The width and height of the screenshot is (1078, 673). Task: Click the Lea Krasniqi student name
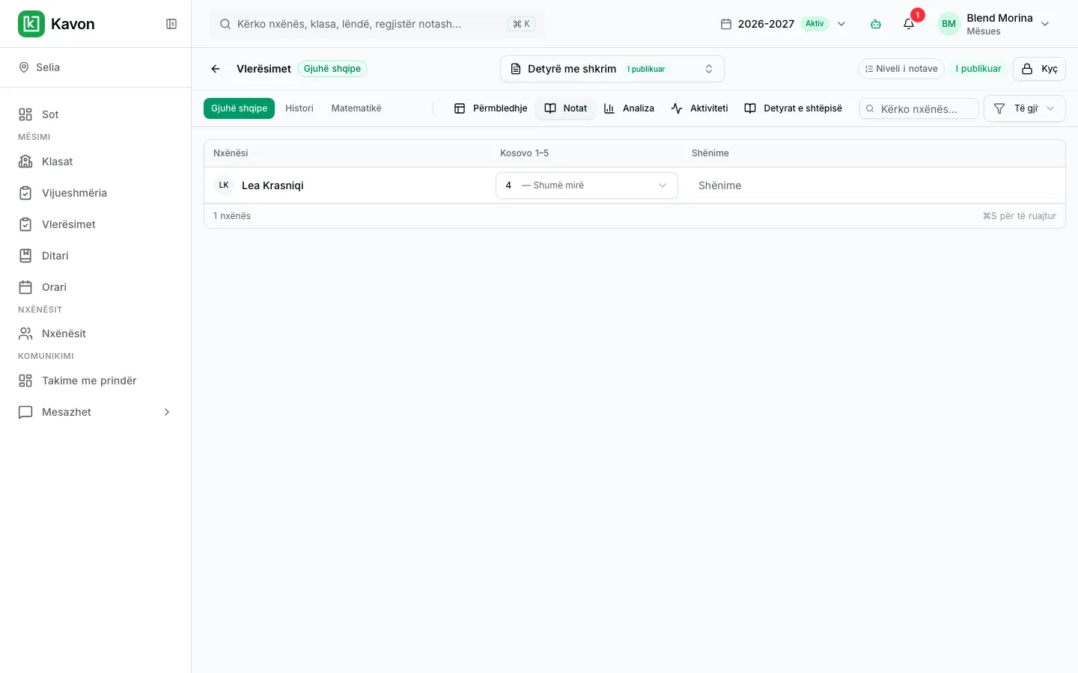tap(272, 185)
